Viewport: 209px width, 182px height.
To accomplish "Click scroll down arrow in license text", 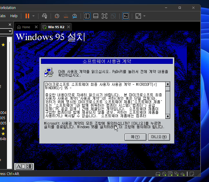I will [x=168, y=116].
